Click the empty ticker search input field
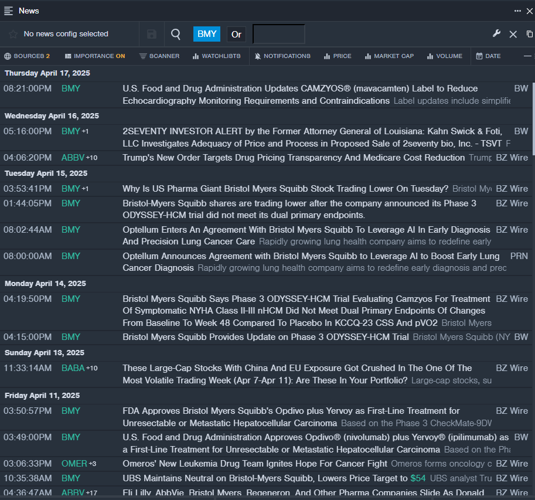Viewport: 535px width, 500px height. click(278, 34)
